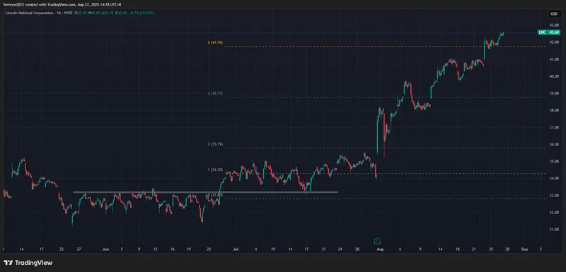Click the 27 date label on the time axis
The width and height of the screenshot is (566, 272).
click(x=79, y=249)
